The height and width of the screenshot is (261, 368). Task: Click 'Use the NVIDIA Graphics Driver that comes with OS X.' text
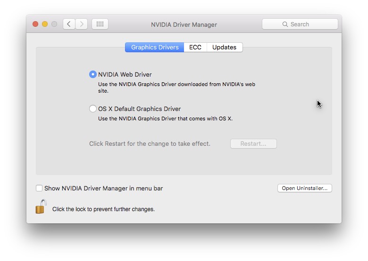coord(165,119)
